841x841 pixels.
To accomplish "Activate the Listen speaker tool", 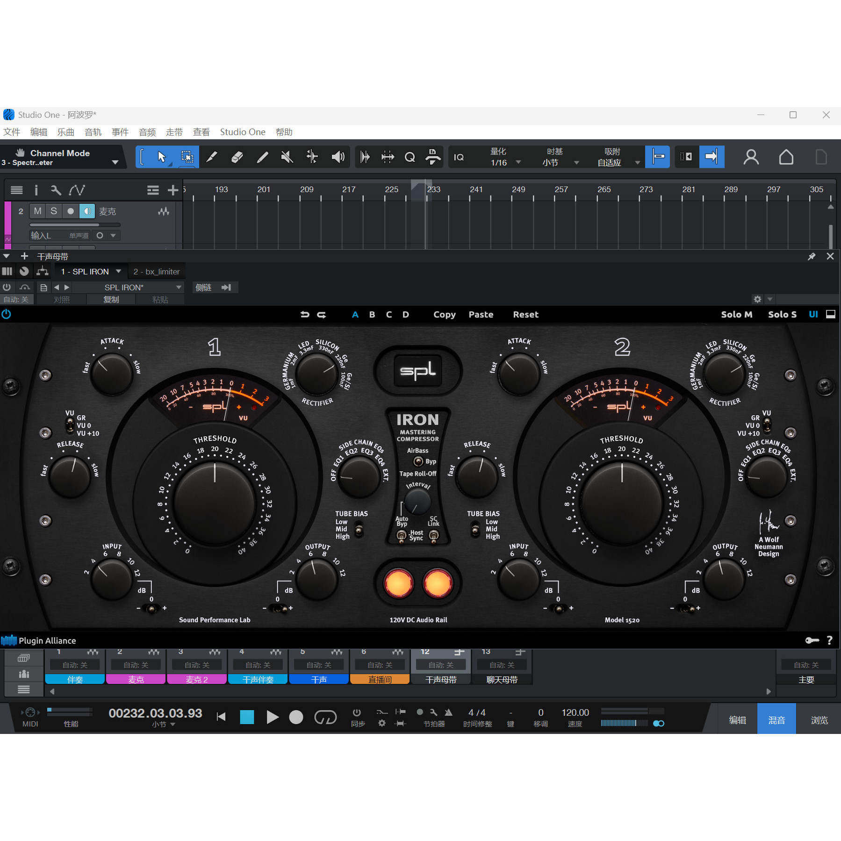I will [x=338, y=157].
